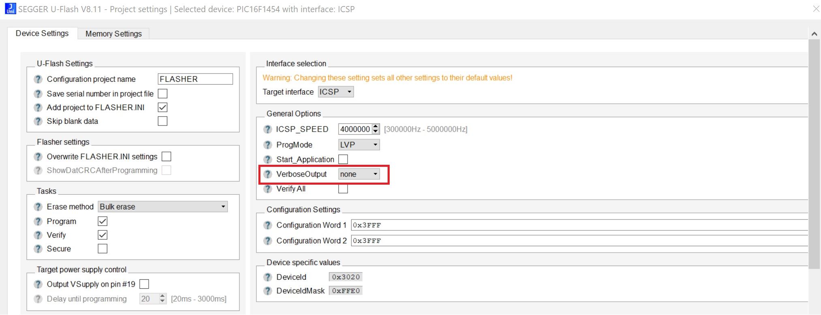Click the Configuration project name field

195,79
